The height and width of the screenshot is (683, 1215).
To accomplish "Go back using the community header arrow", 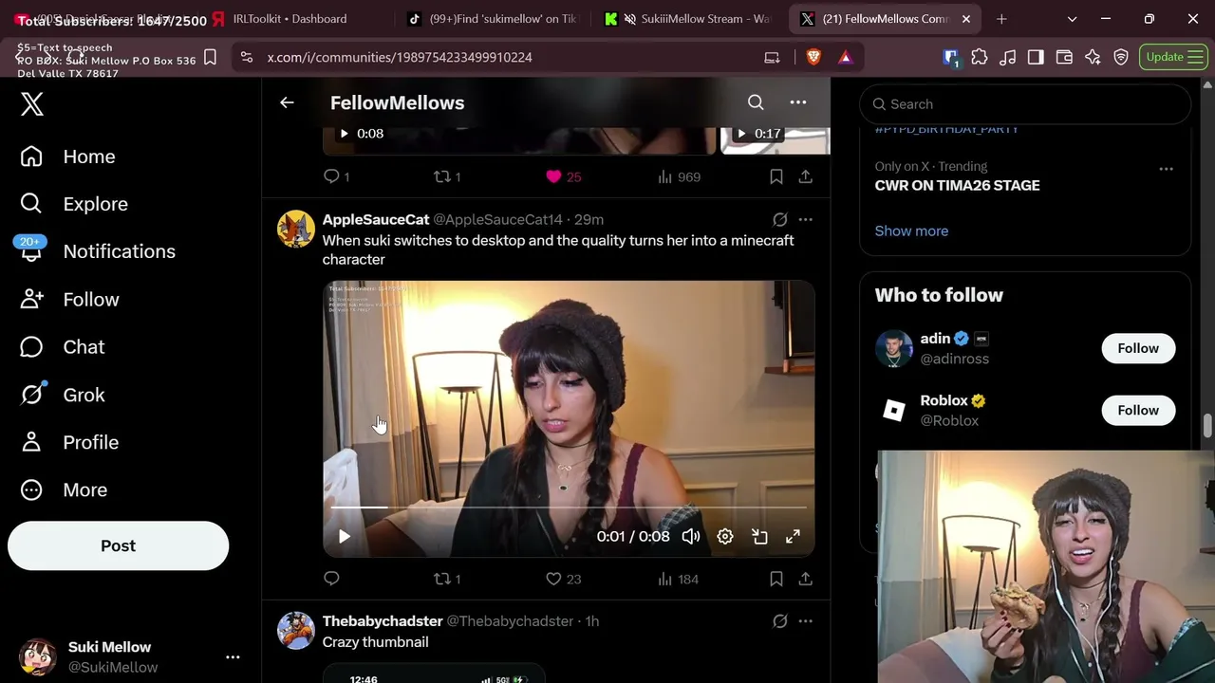I will (x=287, y=102).
